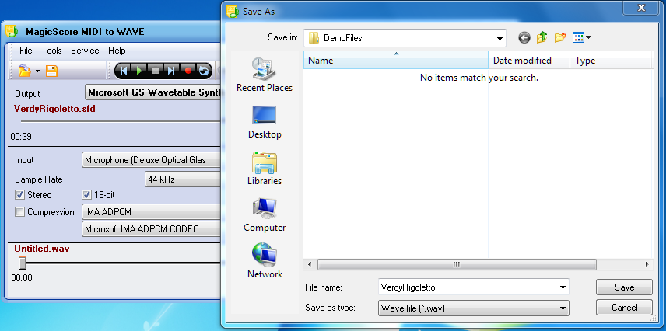Enable the Compression checkbox
Image resolution: width=666 pixels, height=331 pixels.
pos(20,212)
